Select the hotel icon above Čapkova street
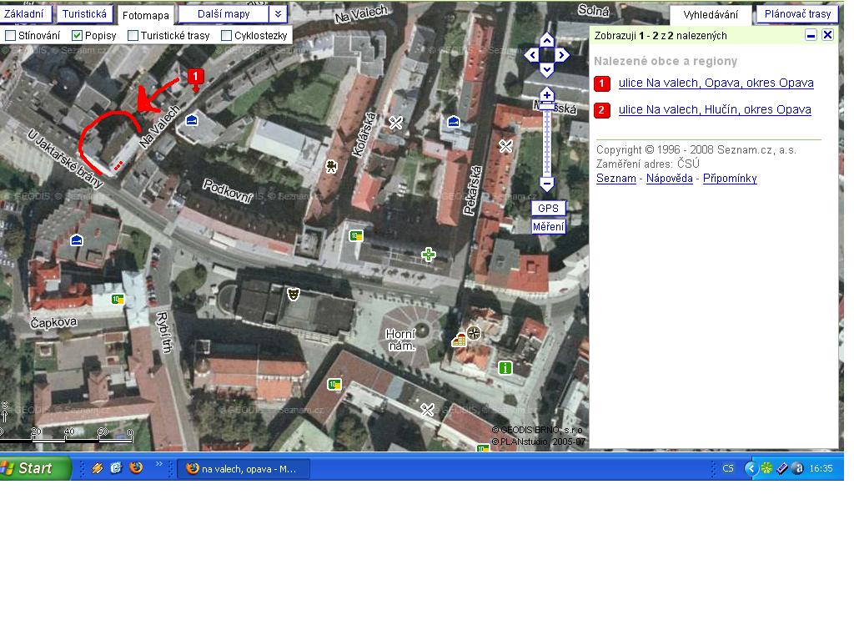Image resolution: width=854 pixels, height=641 pixels. 77,240
